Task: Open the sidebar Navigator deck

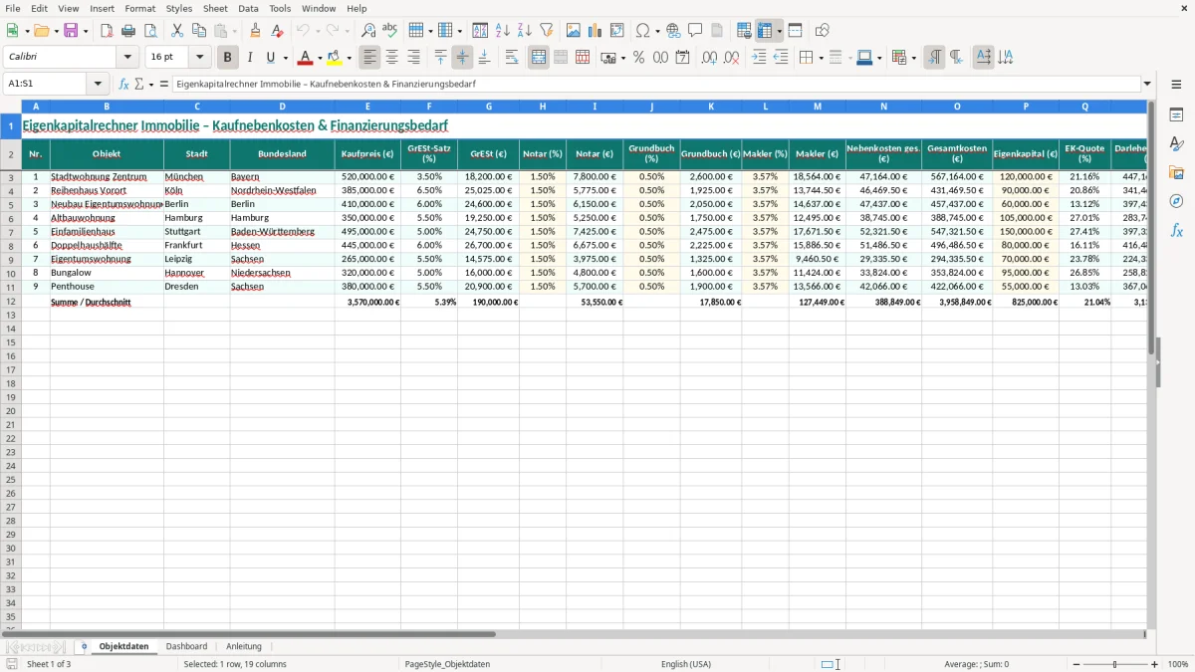Action: click(x=1176, y=201)
